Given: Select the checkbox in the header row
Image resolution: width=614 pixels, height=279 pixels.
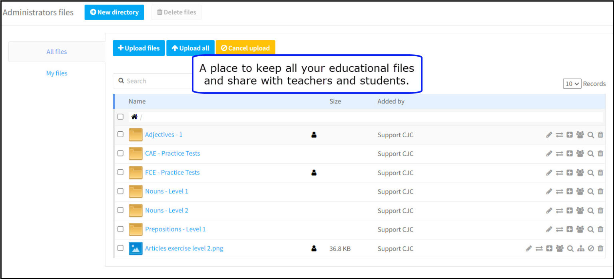Looking at the screenshot, I should pyautogui.click(x=120, y=116).
